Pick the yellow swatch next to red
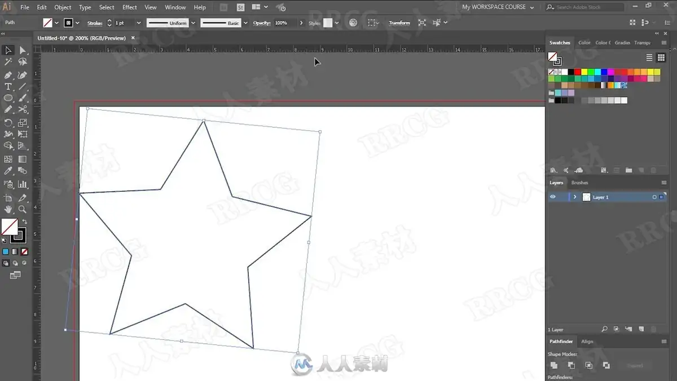677x381 pixels. pyautogui.click(x=584, y=72)
